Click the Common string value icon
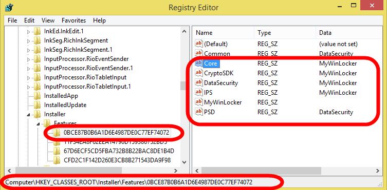This screenshot has height=190, width=387. (x=199, y=53)
